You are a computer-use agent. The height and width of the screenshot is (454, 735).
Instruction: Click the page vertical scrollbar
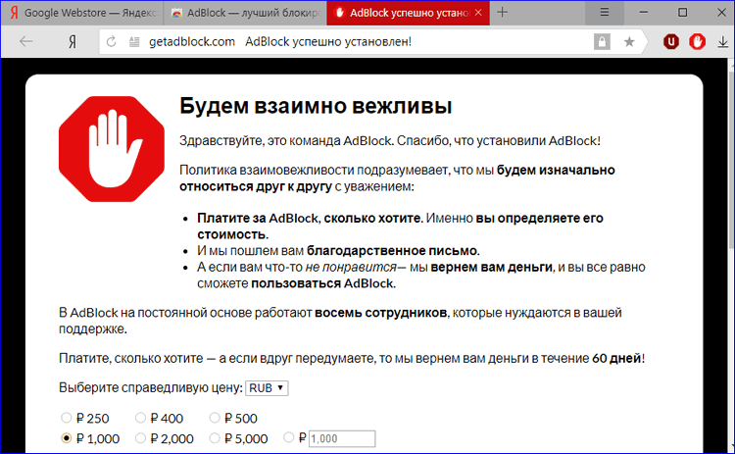[x=731, y=160]
